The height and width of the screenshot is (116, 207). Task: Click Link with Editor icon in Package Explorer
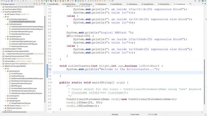point(37,4)
